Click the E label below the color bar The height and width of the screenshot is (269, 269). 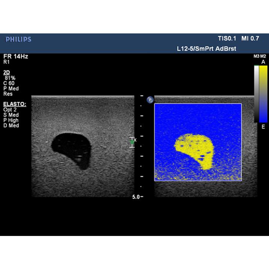(263, 127)
